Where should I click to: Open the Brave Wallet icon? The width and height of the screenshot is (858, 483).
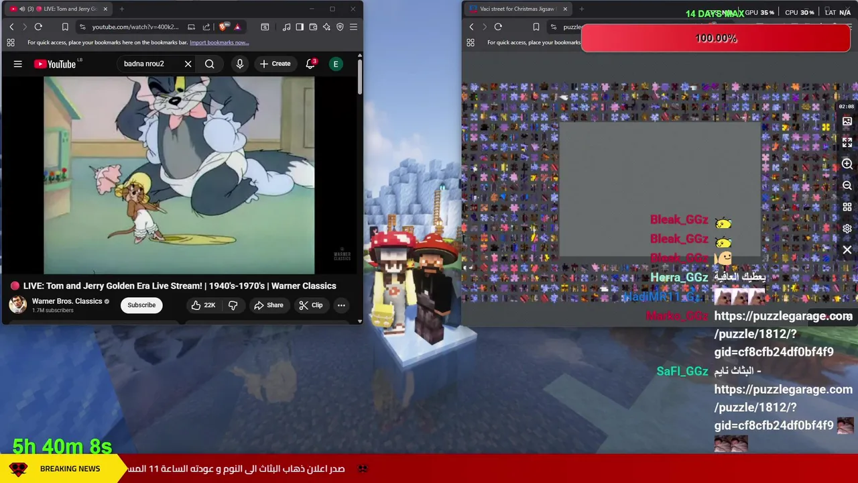click(x=313, y=27)
